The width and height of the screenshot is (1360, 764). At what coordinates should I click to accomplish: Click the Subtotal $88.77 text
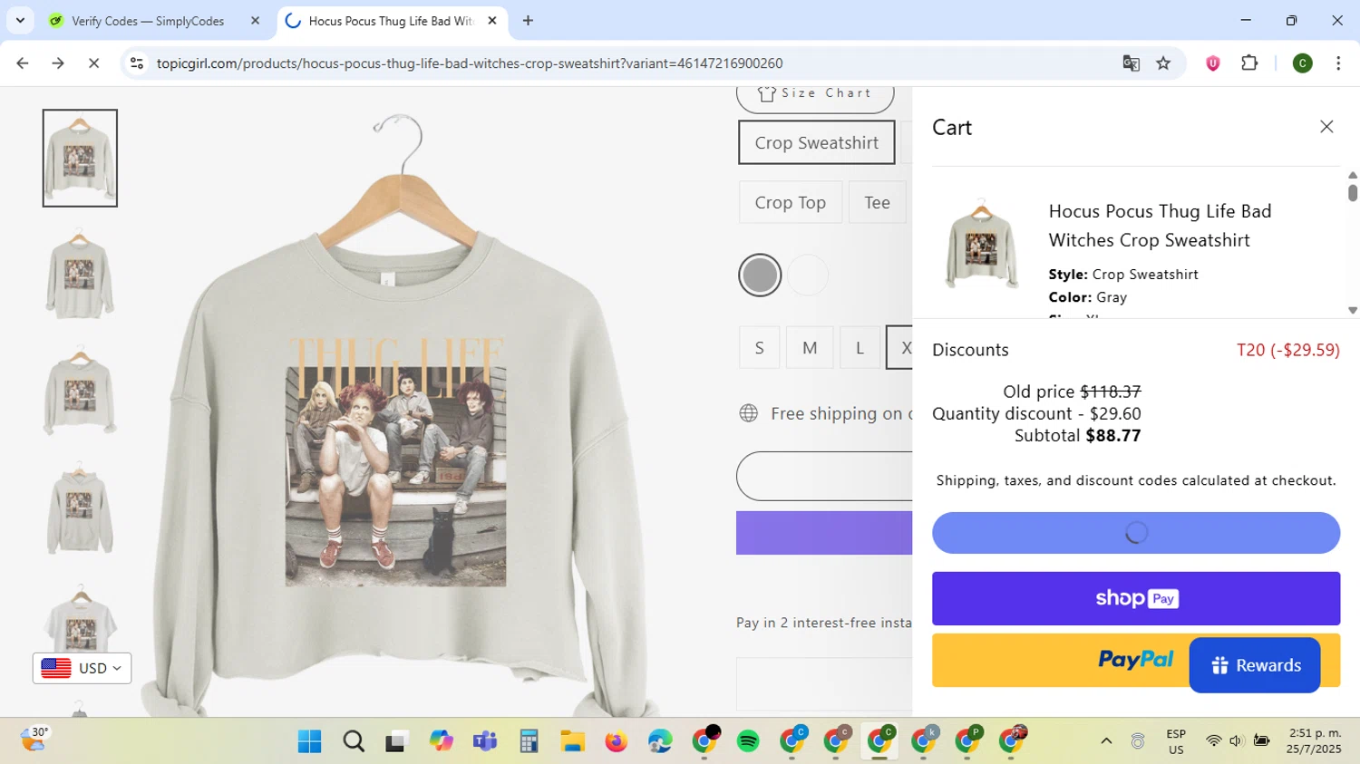[x=1077, y=436]
